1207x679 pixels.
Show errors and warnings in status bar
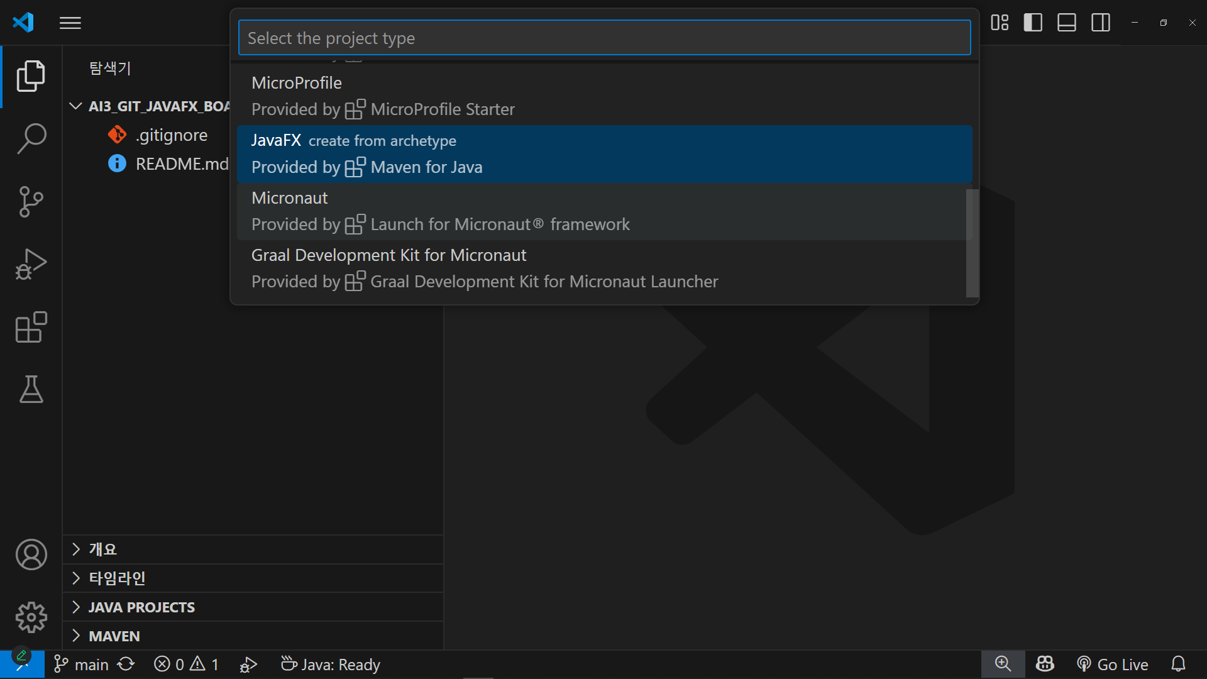pos(186,665)
